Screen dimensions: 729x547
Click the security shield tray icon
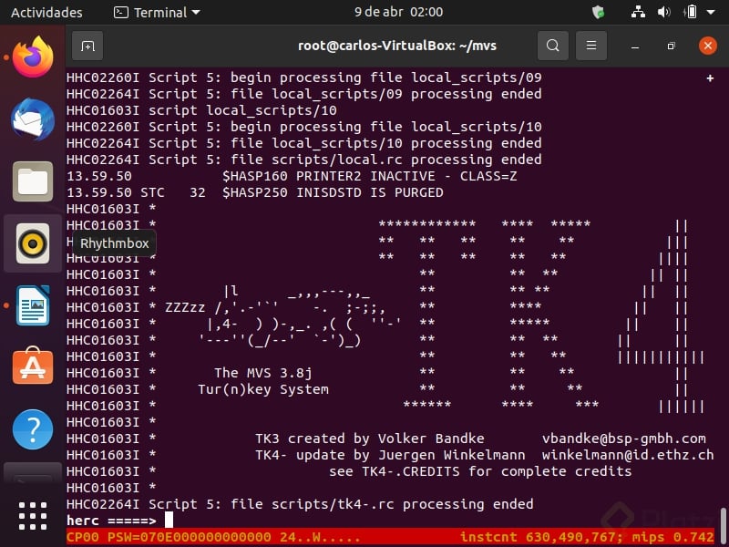[x=599, y=12]
